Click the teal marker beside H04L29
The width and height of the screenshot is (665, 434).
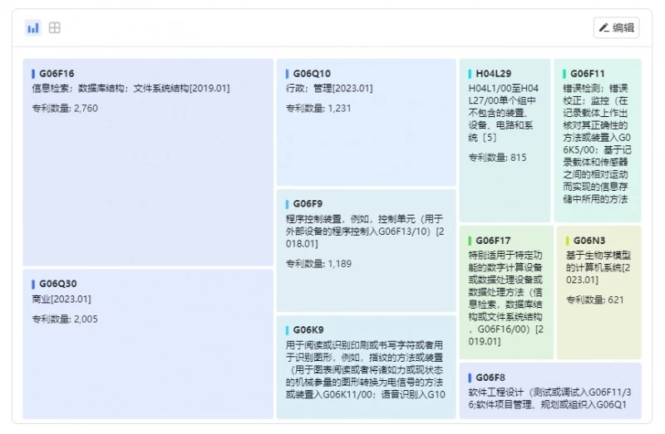tap(470, 74)
